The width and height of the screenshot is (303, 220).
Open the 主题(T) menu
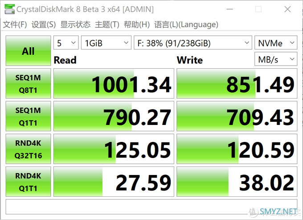pos(107,25)
